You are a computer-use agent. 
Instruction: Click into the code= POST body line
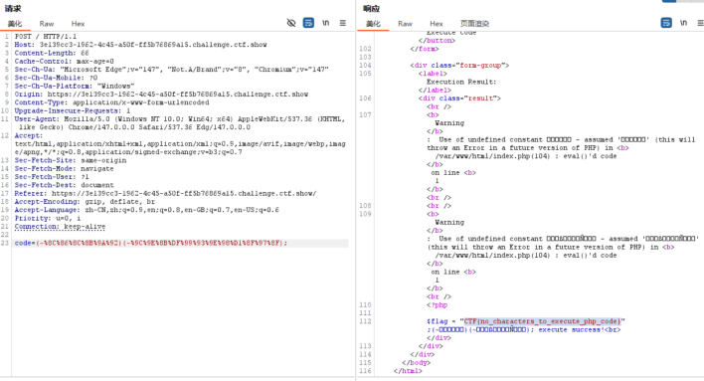(x=151, y=243)
